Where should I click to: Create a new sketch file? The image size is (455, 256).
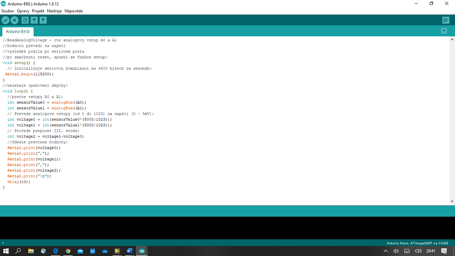click(25, 20)
